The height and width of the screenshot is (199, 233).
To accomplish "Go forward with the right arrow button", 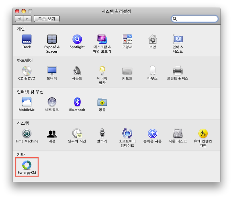I will pos(27,19).
